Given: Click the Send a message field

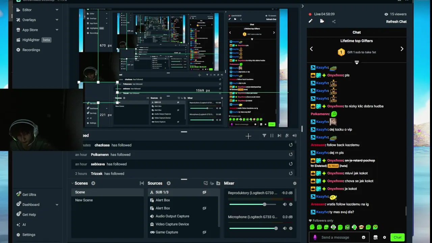Looking at the screenshot, I should 339,237.
